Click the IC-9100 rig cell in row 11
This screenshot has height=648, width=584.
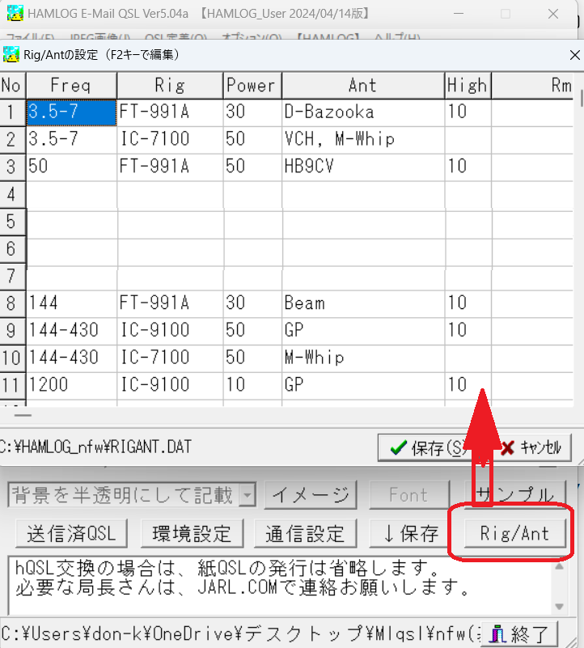pos(170,385)
